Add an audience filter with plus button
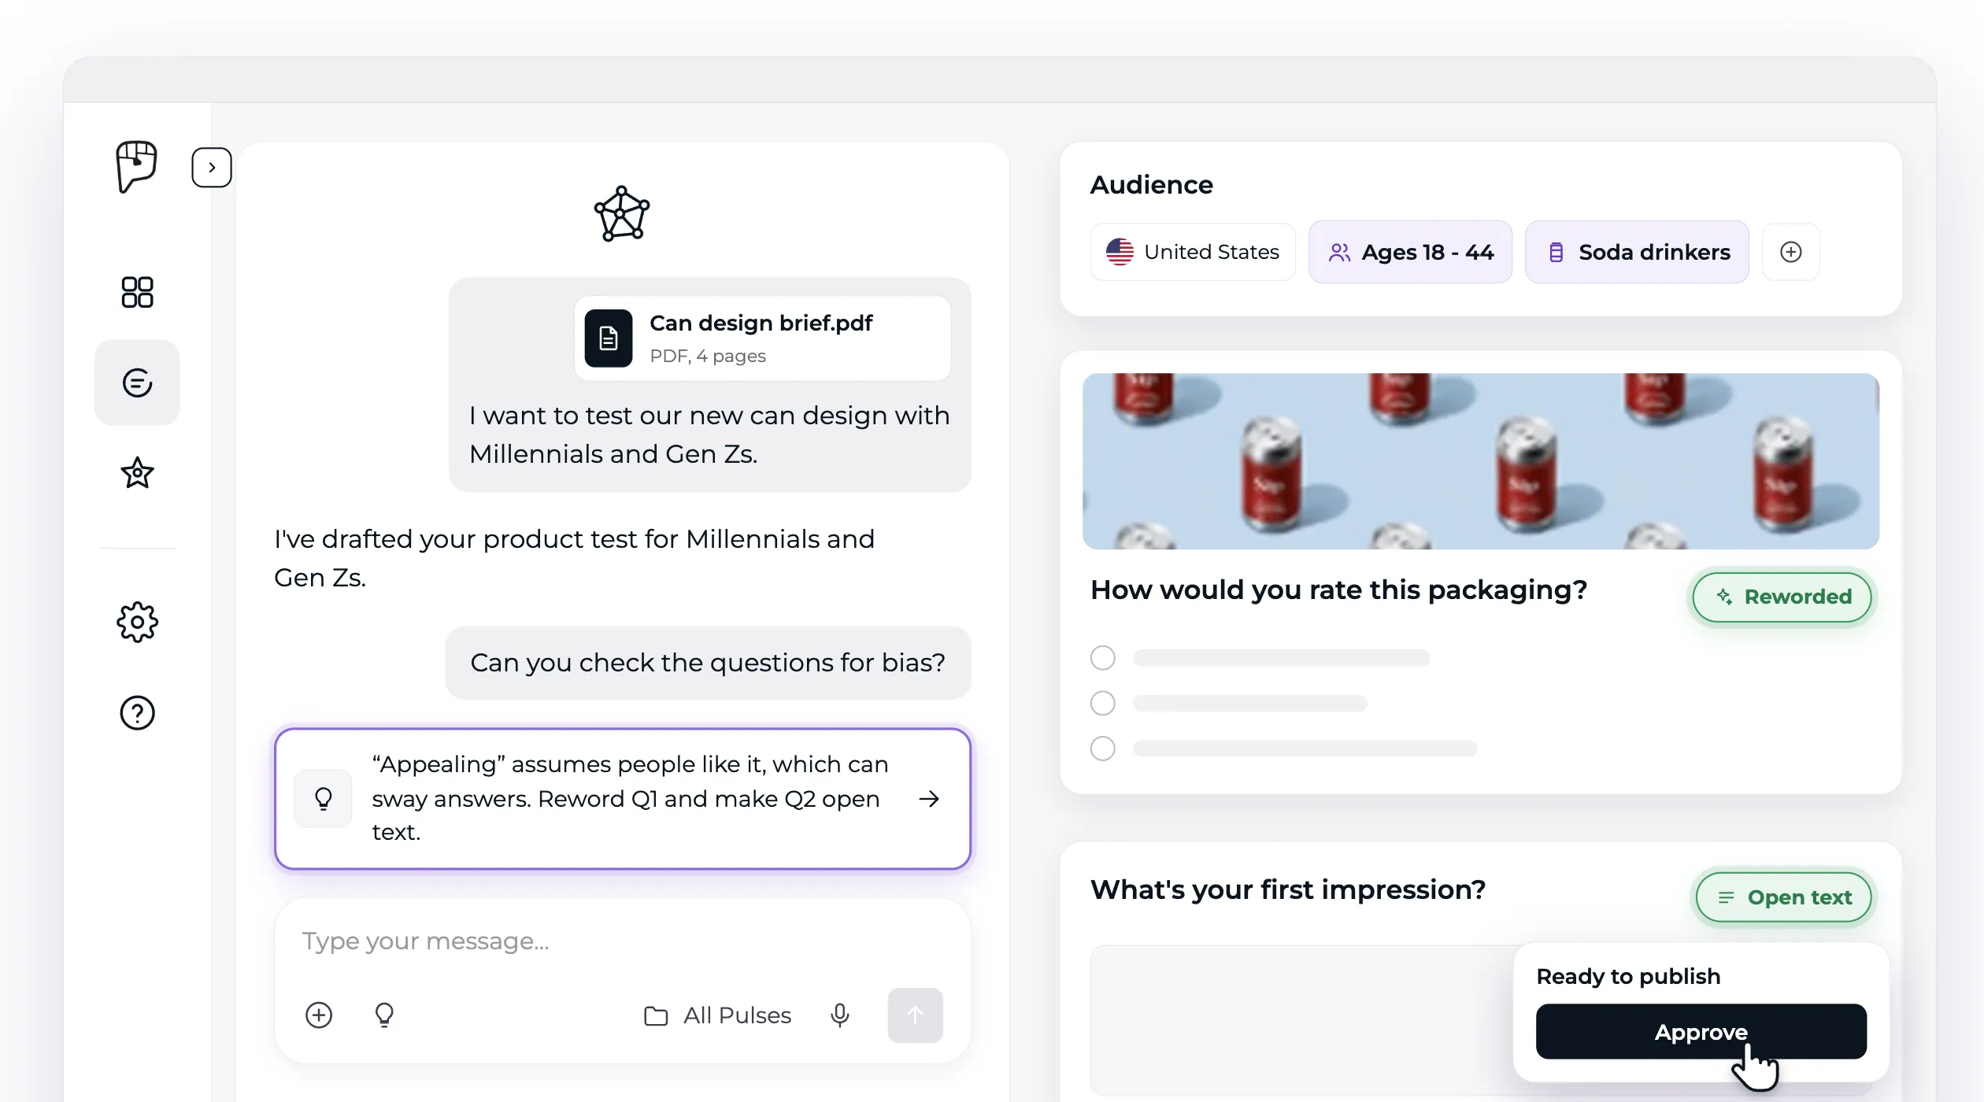Viewport: 1984px width, 1102px height. [1791, 252]
